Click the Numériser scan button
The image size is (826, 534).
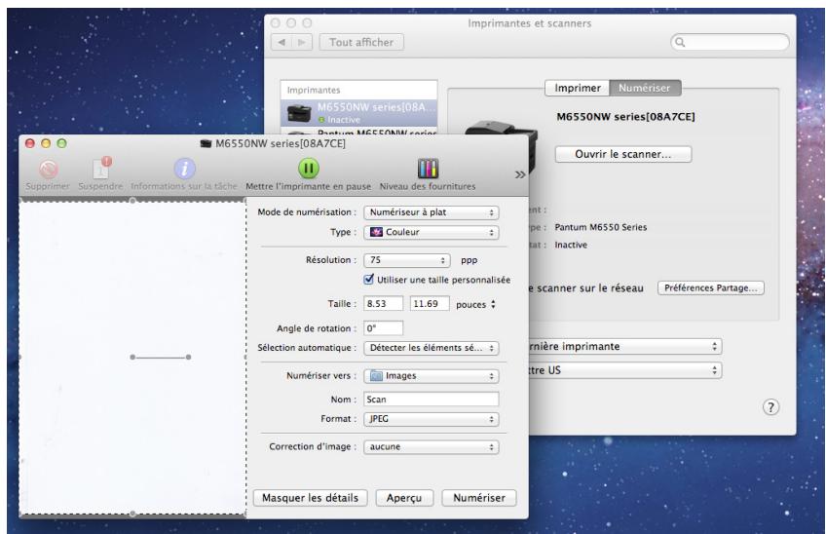477,497
